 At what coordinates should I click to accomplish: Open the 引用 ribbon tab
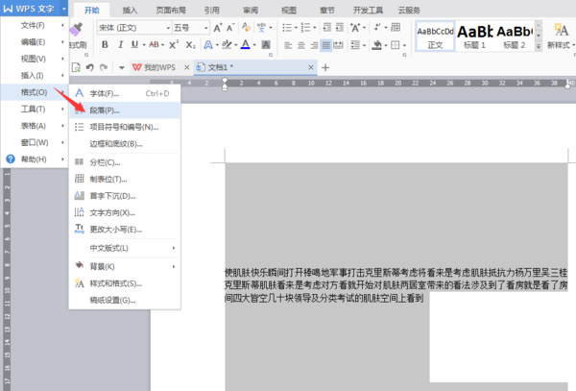coord(212,11)
